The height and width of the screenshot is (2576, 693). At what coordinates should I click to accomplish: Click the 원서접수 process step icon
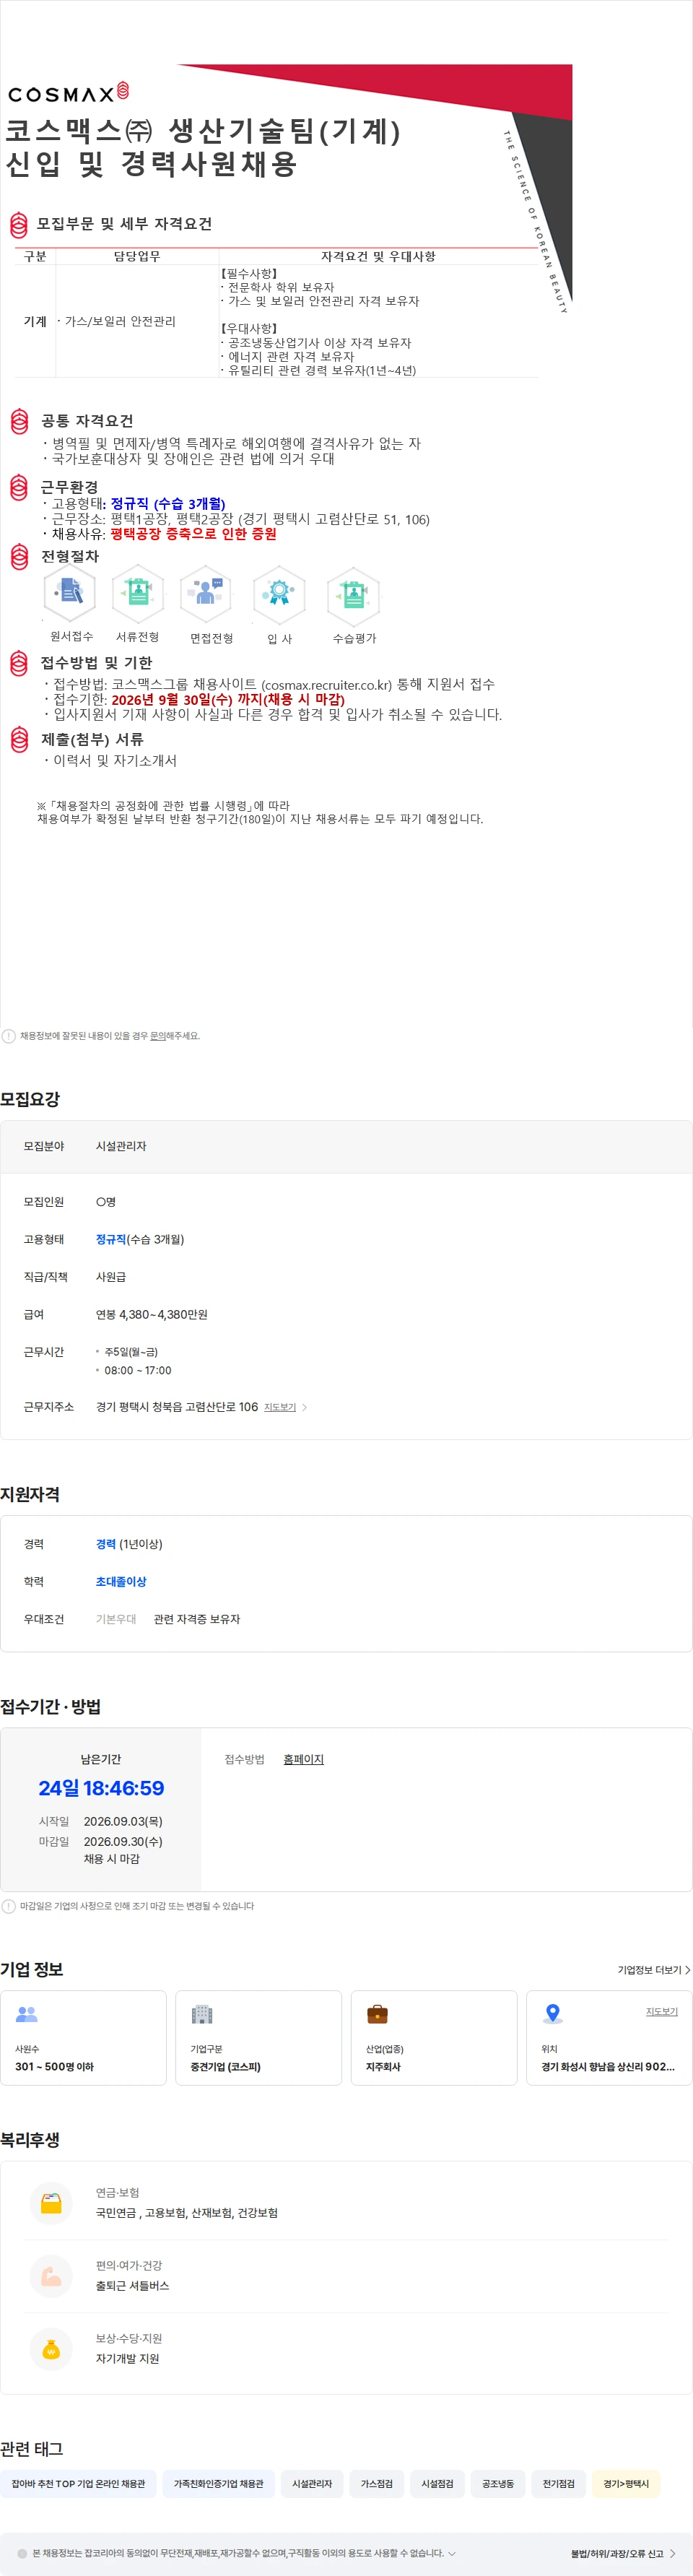[x=70, y=592]
